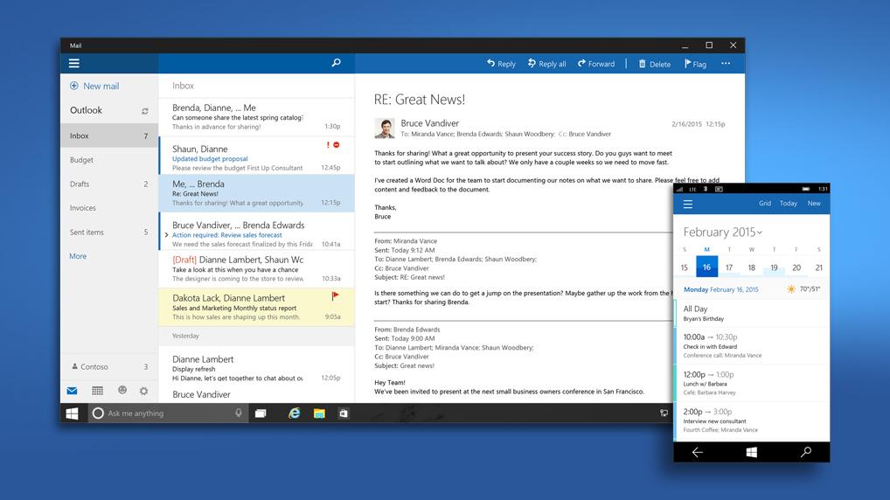Tap the phone search button
The height and width of the screenshot is (500, 890).
coord(805,452)
